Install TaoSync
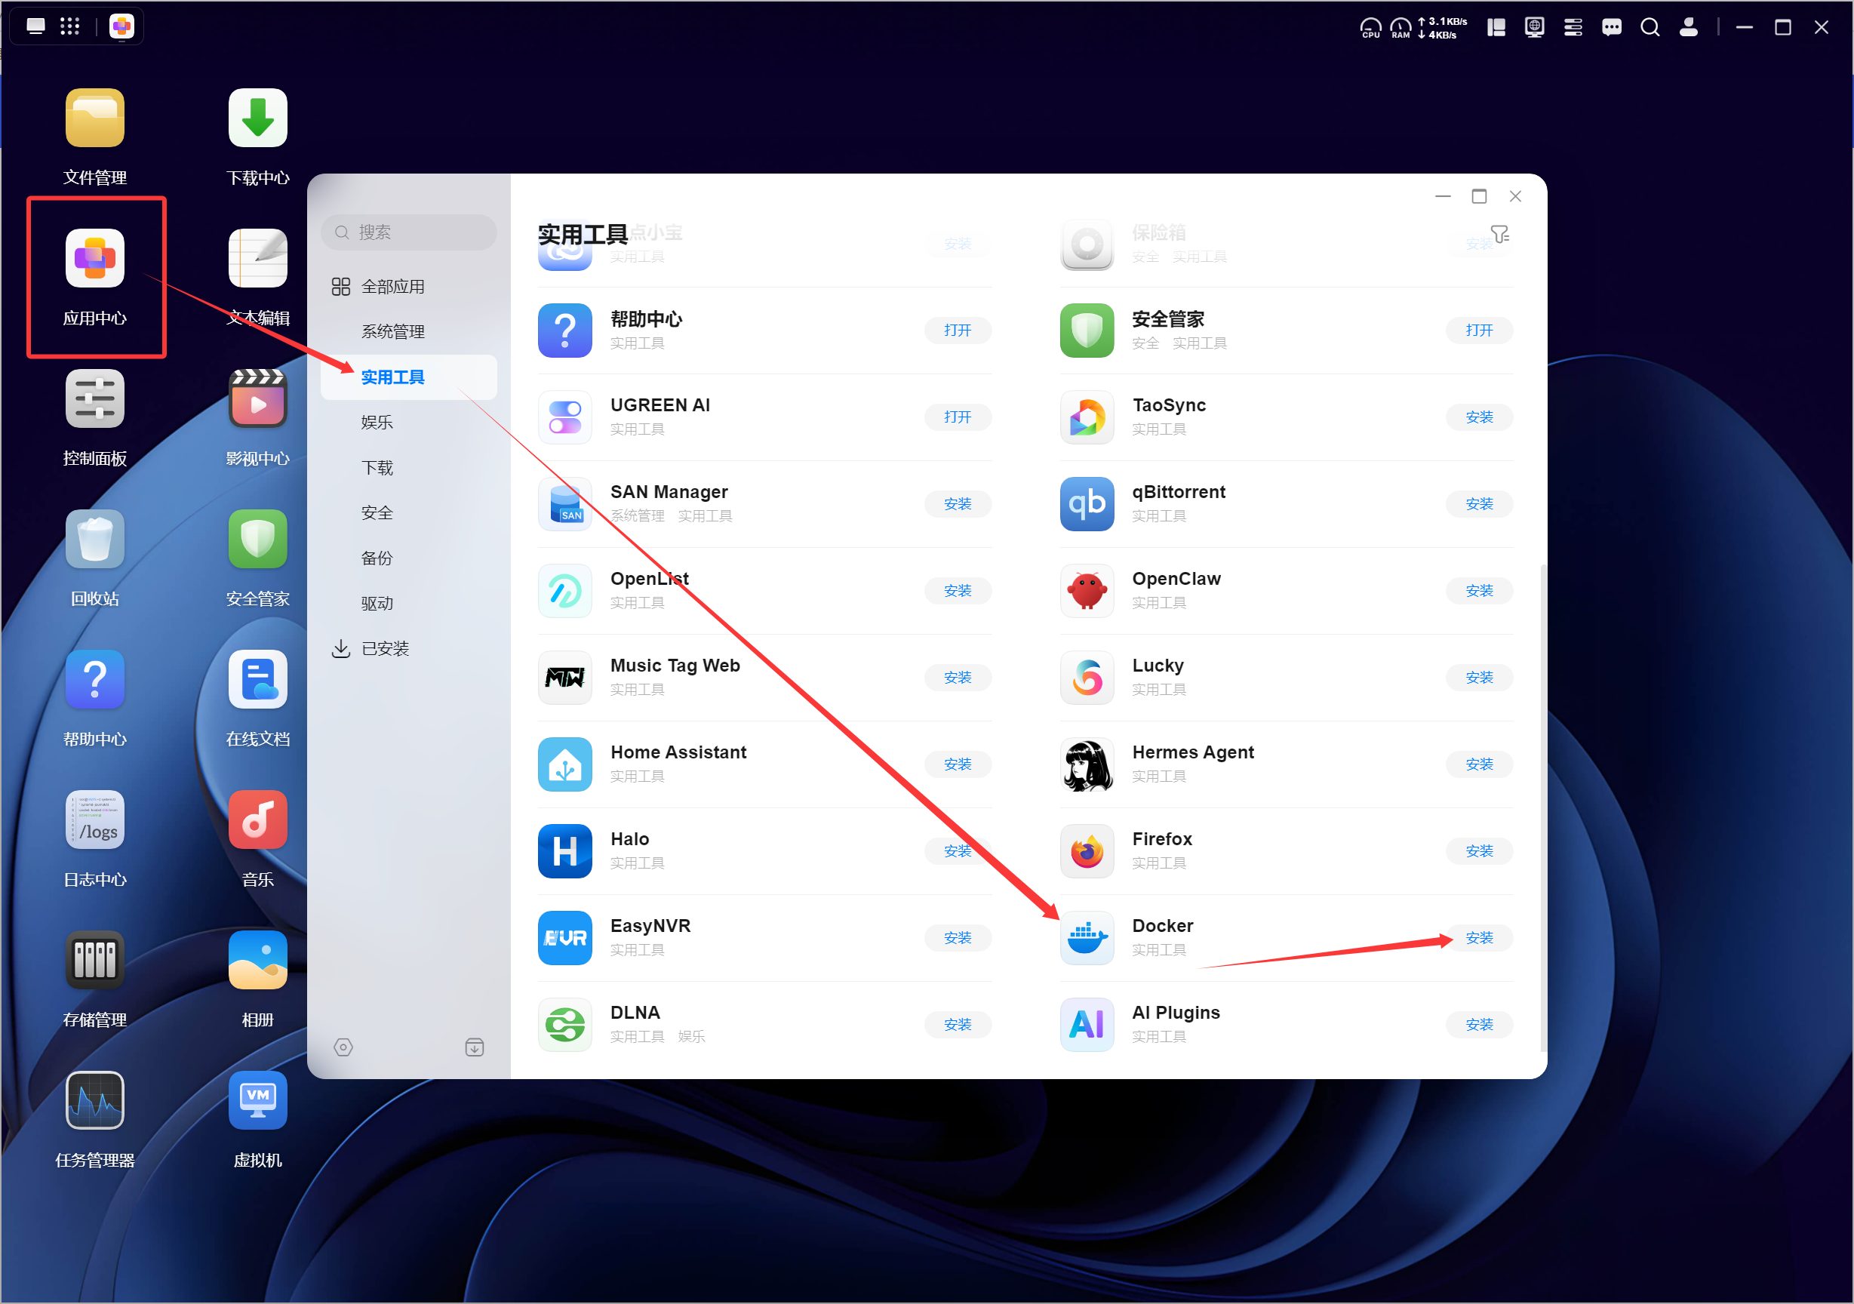Image resolution: width=1854 pixels, height=1304 pixels. (1479, 417)
